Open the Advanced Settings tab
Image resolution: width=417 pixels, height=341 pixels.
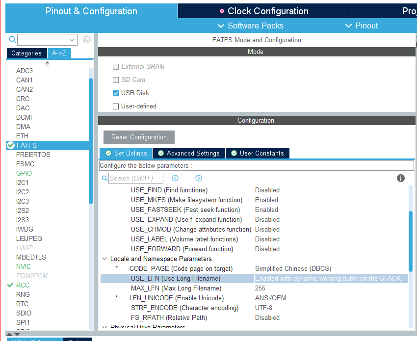(189, 154)
